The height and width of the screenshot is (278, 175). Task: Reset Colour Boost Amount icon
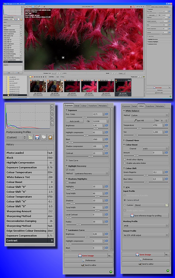(x=167, y=153)
